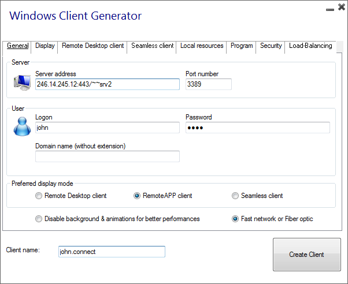Screen dimensions: 348x284
Task: Switch to the Program tab
Action: (242, 46)
